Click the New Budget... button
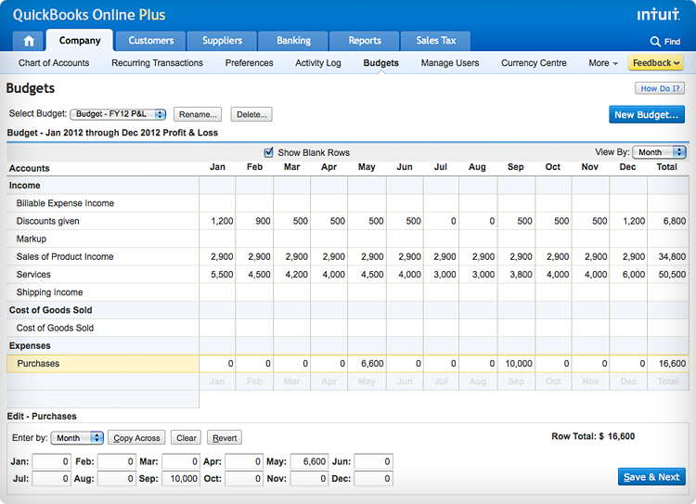 pos(647,114)
